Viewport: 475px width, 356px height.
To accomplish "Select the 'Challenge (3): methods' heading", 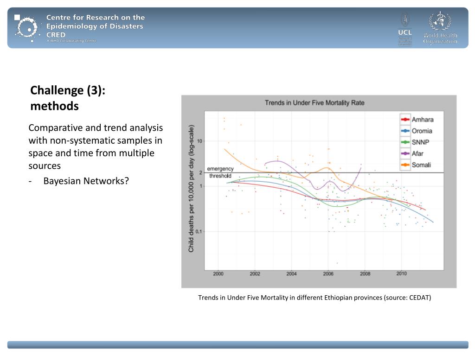I will [68, 98].
